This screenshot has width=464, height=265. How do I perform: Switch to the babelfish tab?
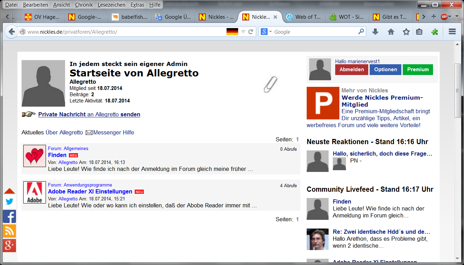(x=129, y=17)
